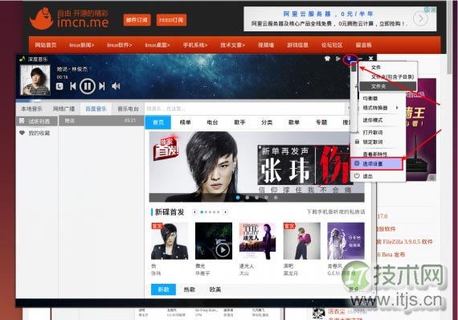
Task: Select 试听列表 in the sidebar
Action: tap(37, 121)
